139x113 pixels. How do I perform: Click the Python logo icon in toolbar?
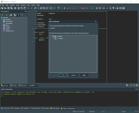click(x=117, y=8)
